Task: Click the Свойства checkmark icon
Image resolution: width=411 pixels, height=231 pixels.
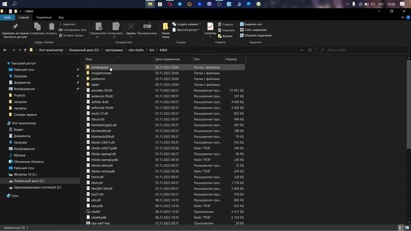Action: tap(210, 26)
